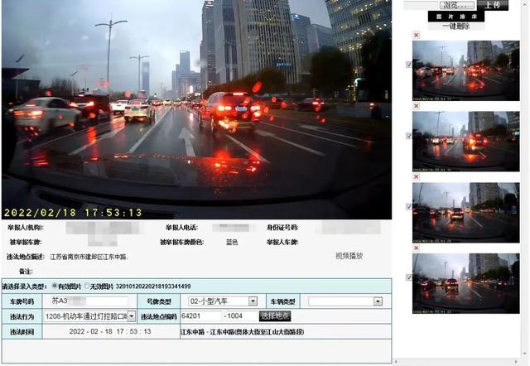The width and height of the screenshot is (530, 366).
Task: Open the 视频播放 video playback link
Action: (x=349, y=256)
